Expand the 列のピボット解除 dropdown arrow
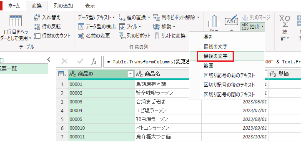Viewport: 301px width, 158px height. 198,18
